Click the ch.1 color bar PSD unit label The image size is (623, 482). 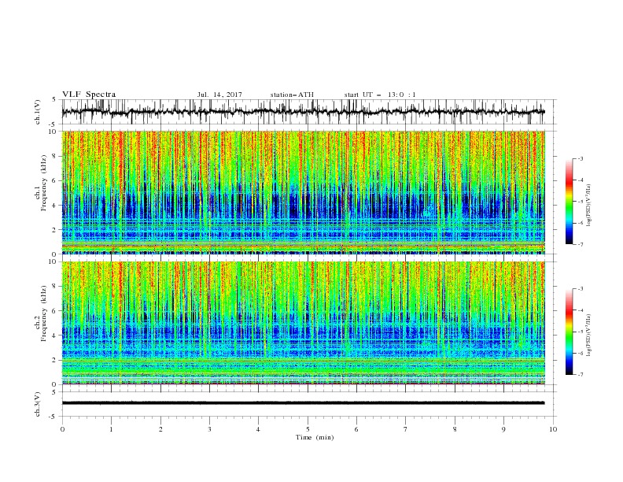[x=588, y=206]
